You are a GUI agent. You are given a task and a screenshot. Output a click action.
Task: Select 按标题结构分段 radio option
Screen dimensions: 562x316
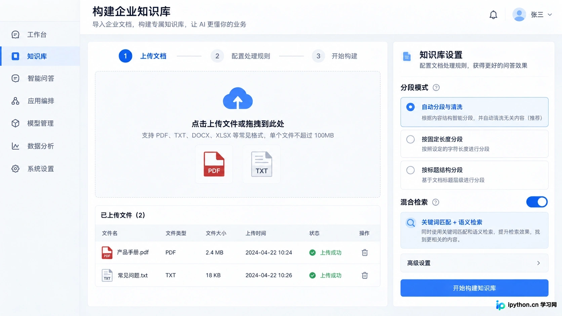(x=410, y=170)
